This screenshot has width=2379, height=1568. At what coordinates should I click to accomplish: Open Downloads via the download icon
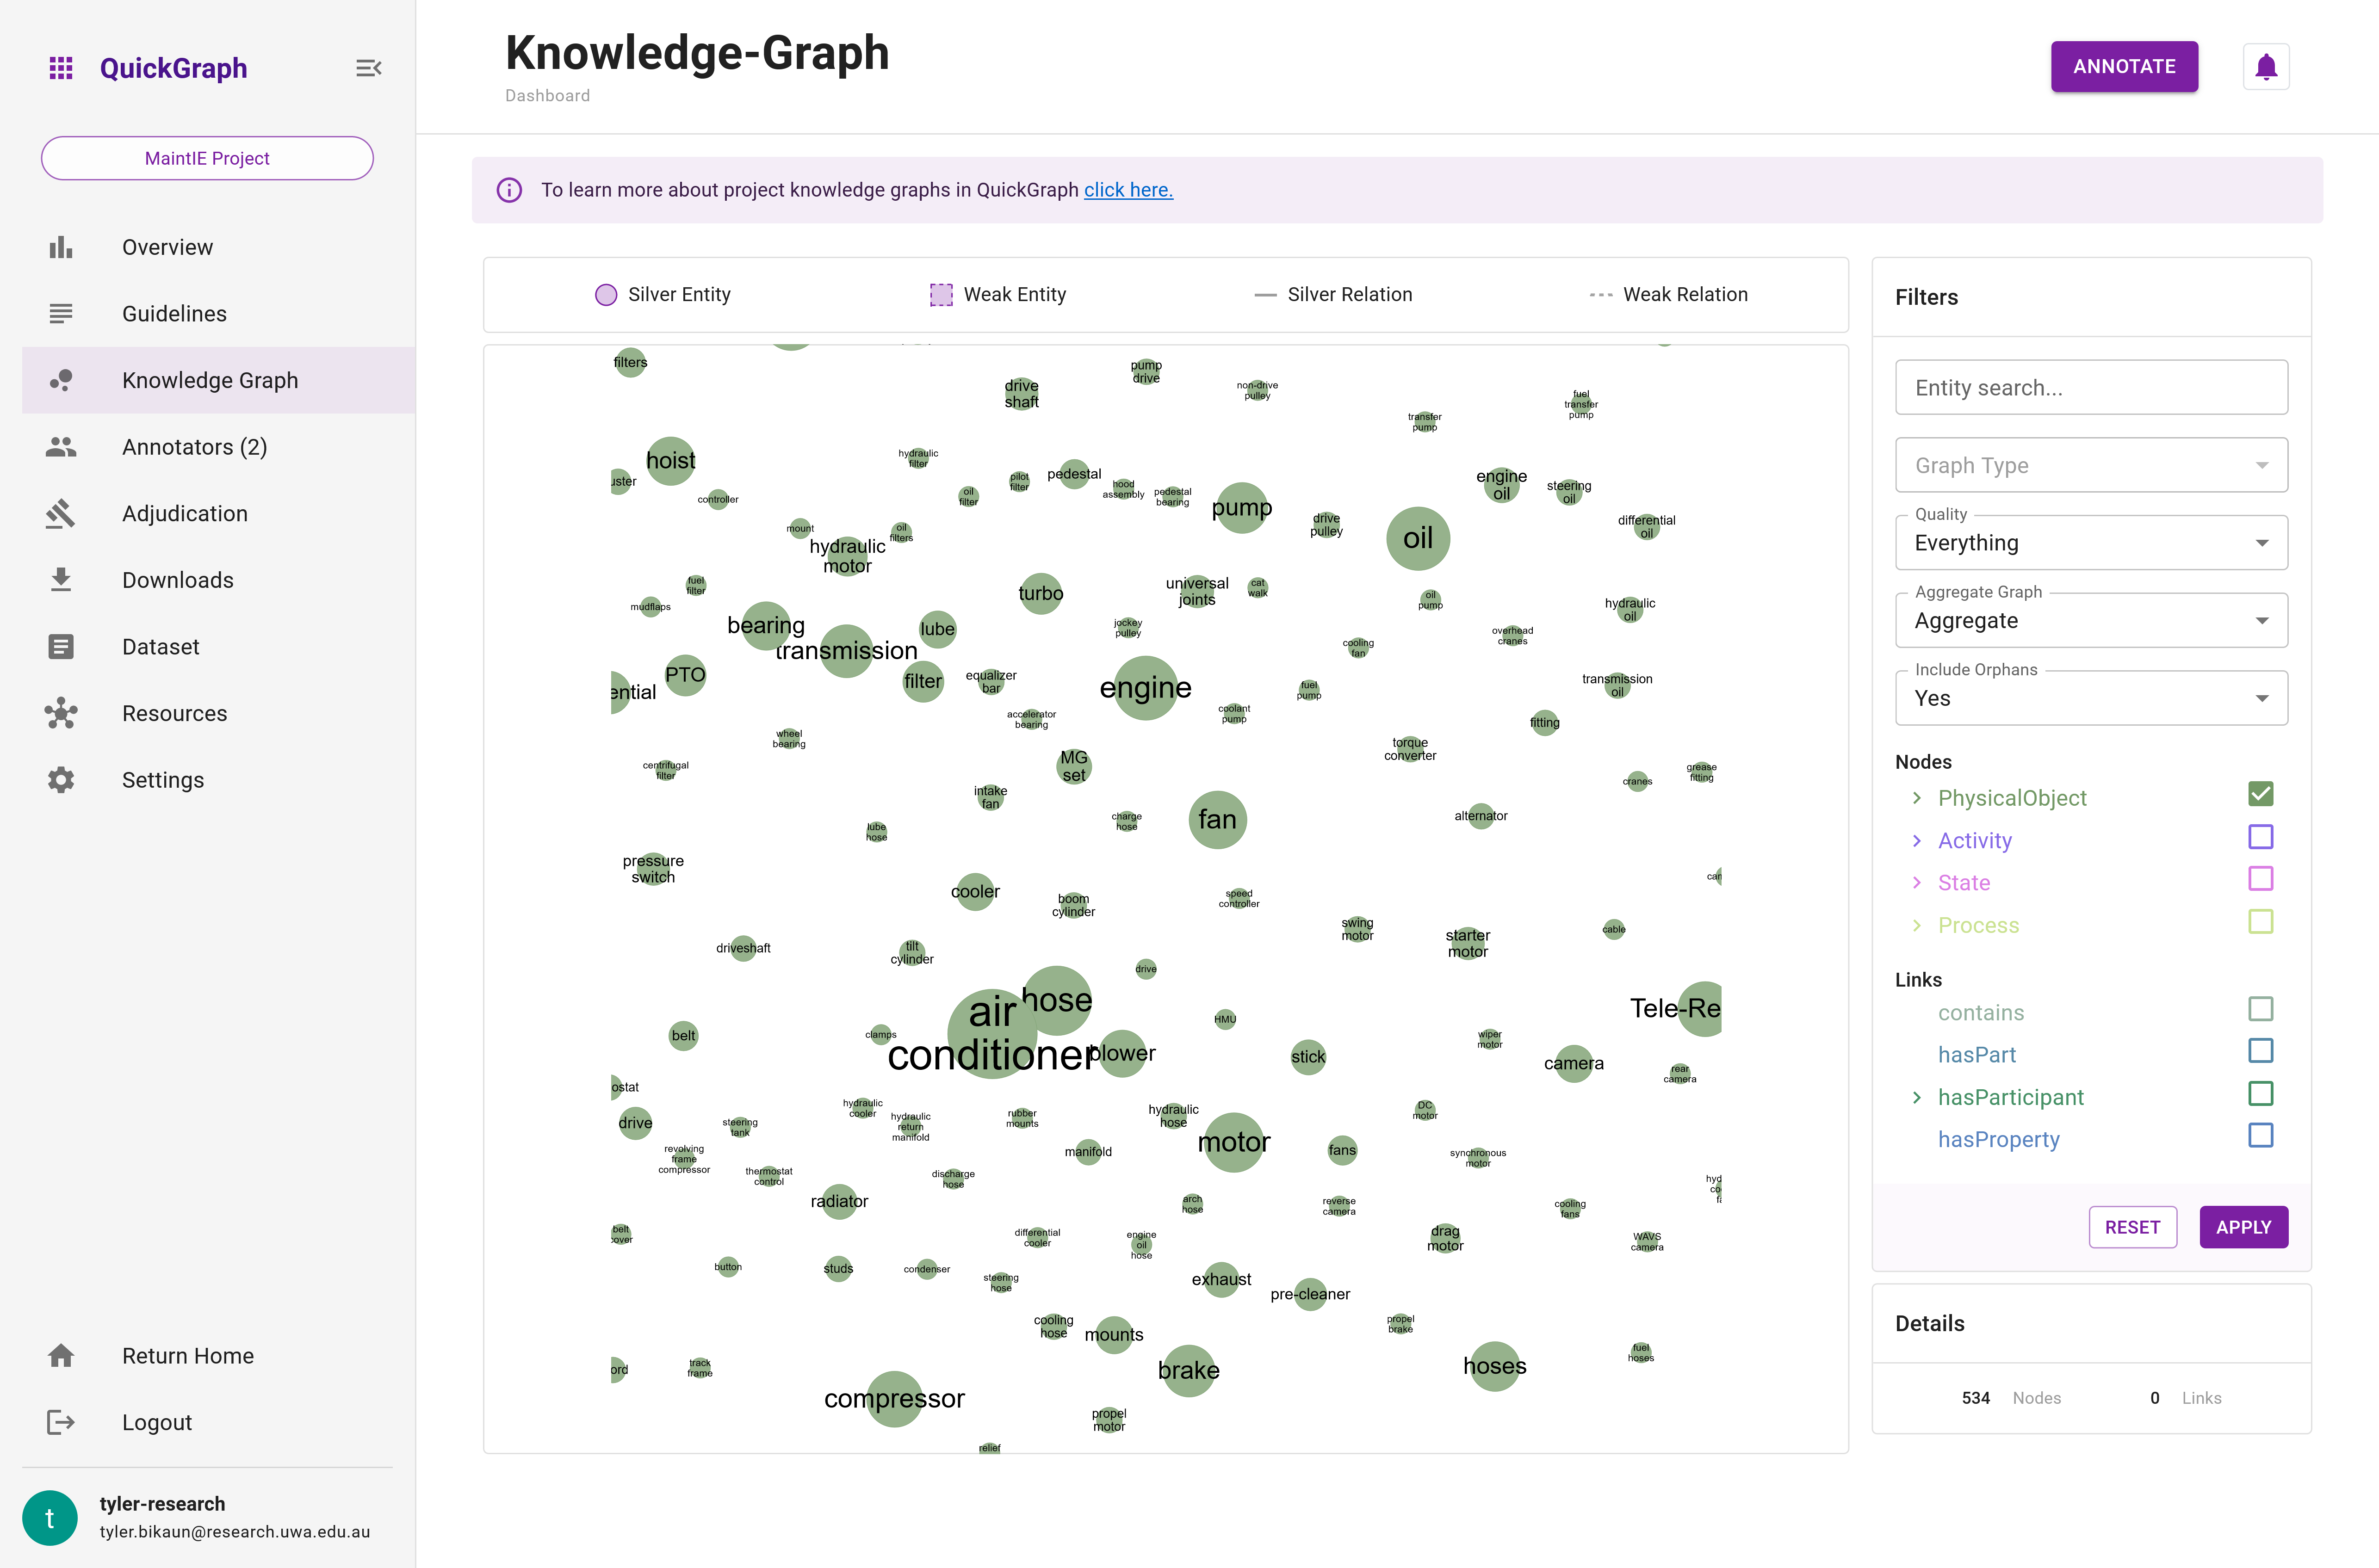coord(61,580)
